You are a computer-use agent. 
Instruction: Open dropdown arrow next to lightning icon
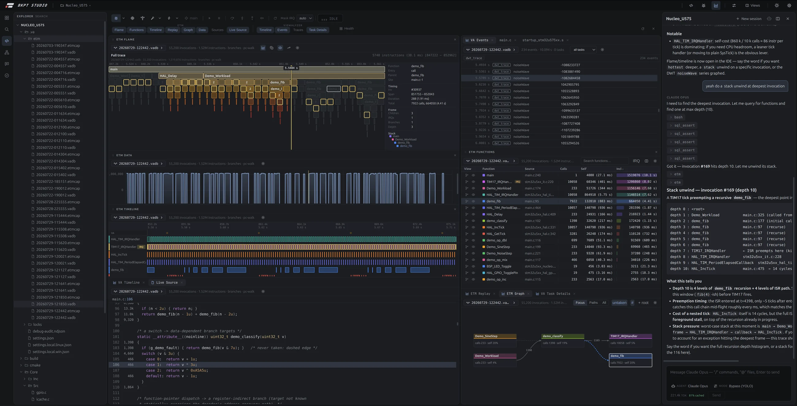tap(177, 18)
